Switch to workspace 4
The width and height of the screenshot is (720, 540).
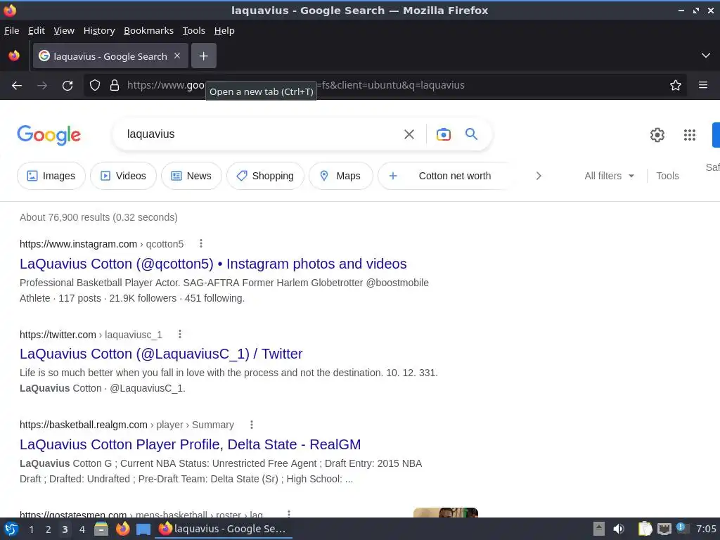pos(82,529)
